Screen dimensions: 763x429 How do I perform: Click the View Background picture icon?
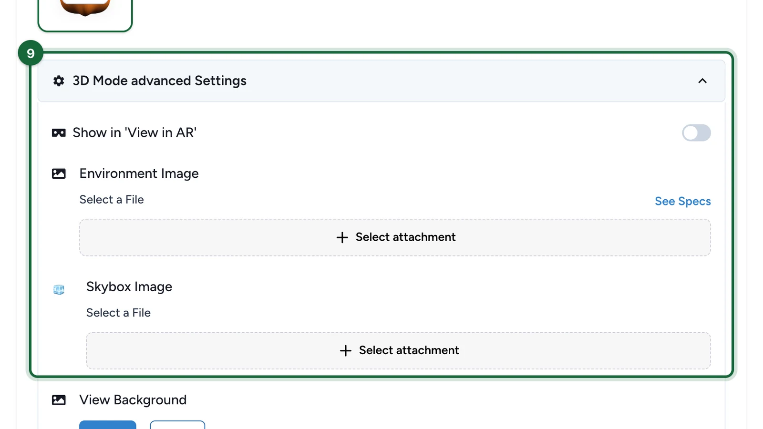(x=59, y=400)
